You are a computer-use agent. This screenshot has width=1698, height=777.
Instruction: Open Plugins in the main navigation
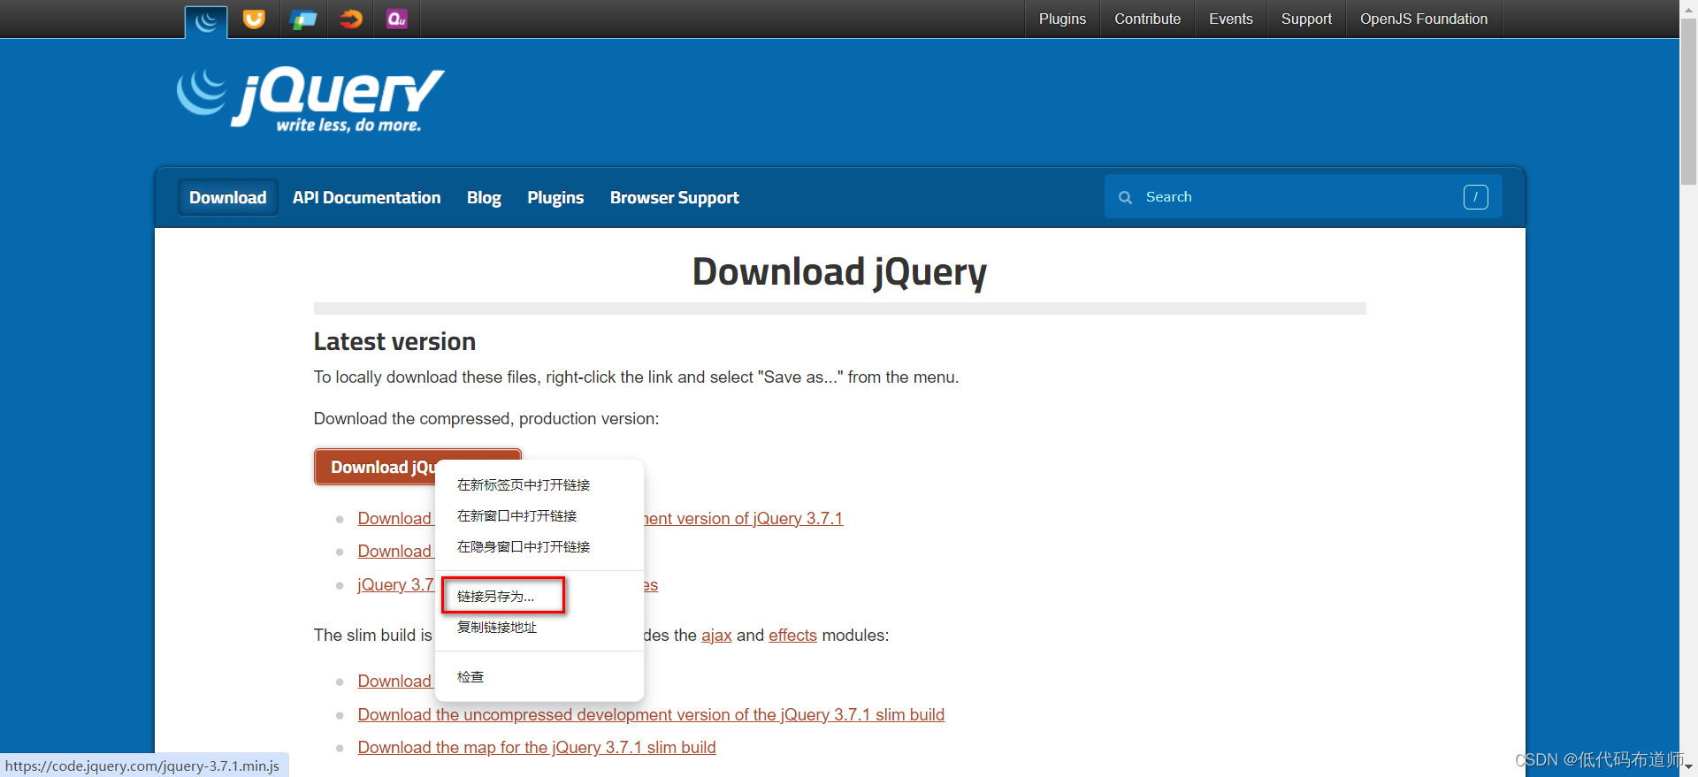[555, 197]
